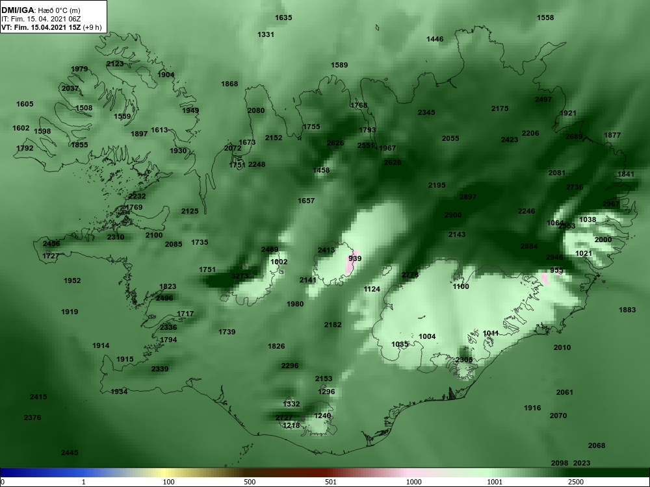Click the map value 2900
The height and width of the screenshot is (487, 650).
click(452, 215)
